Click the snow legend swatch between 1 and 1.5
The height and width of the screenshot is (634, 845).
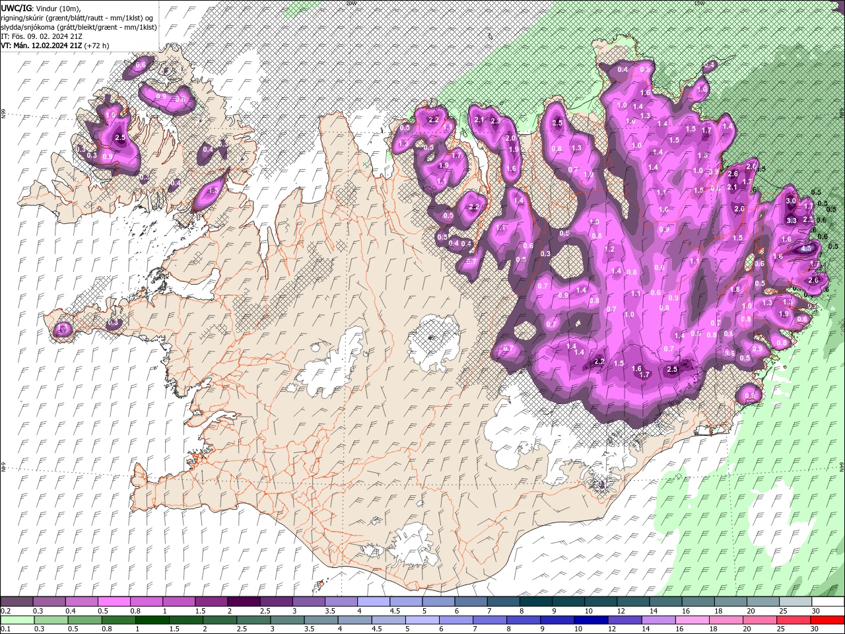[179, 602]
